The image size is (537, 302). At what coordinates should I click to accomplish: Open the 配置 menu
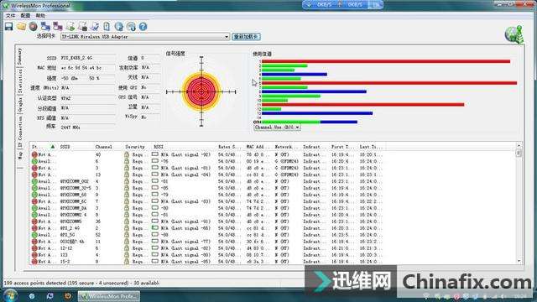click(25, 15)
